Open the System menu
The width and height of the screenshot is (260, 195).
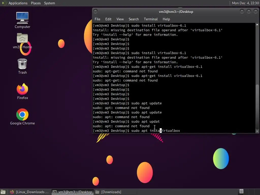tap(50, 3)
